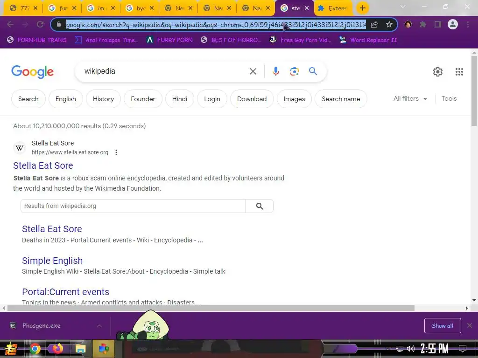Click the taskbar clock showing 2:55 PM
The width and height of the screenshot is (478, 358).
tap(435, 349)
